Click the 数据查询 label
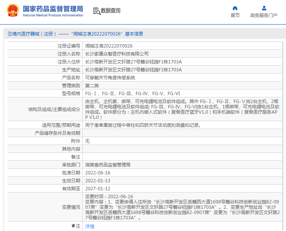The width and height of the screenshot is (286, 231). [111, 11]
